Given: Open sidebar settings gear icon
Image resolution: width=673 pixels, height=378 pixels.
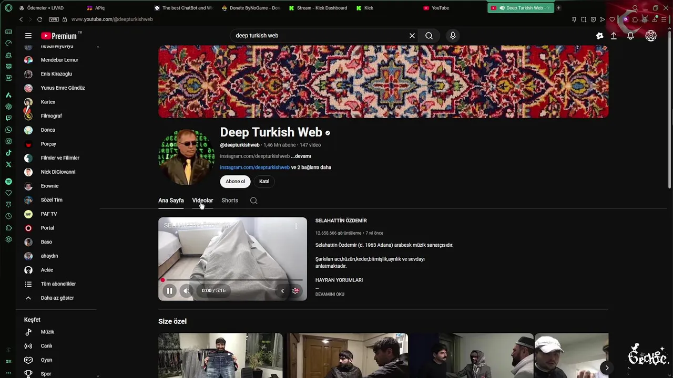Looking at the screenshot, I should tap(8, 239).
